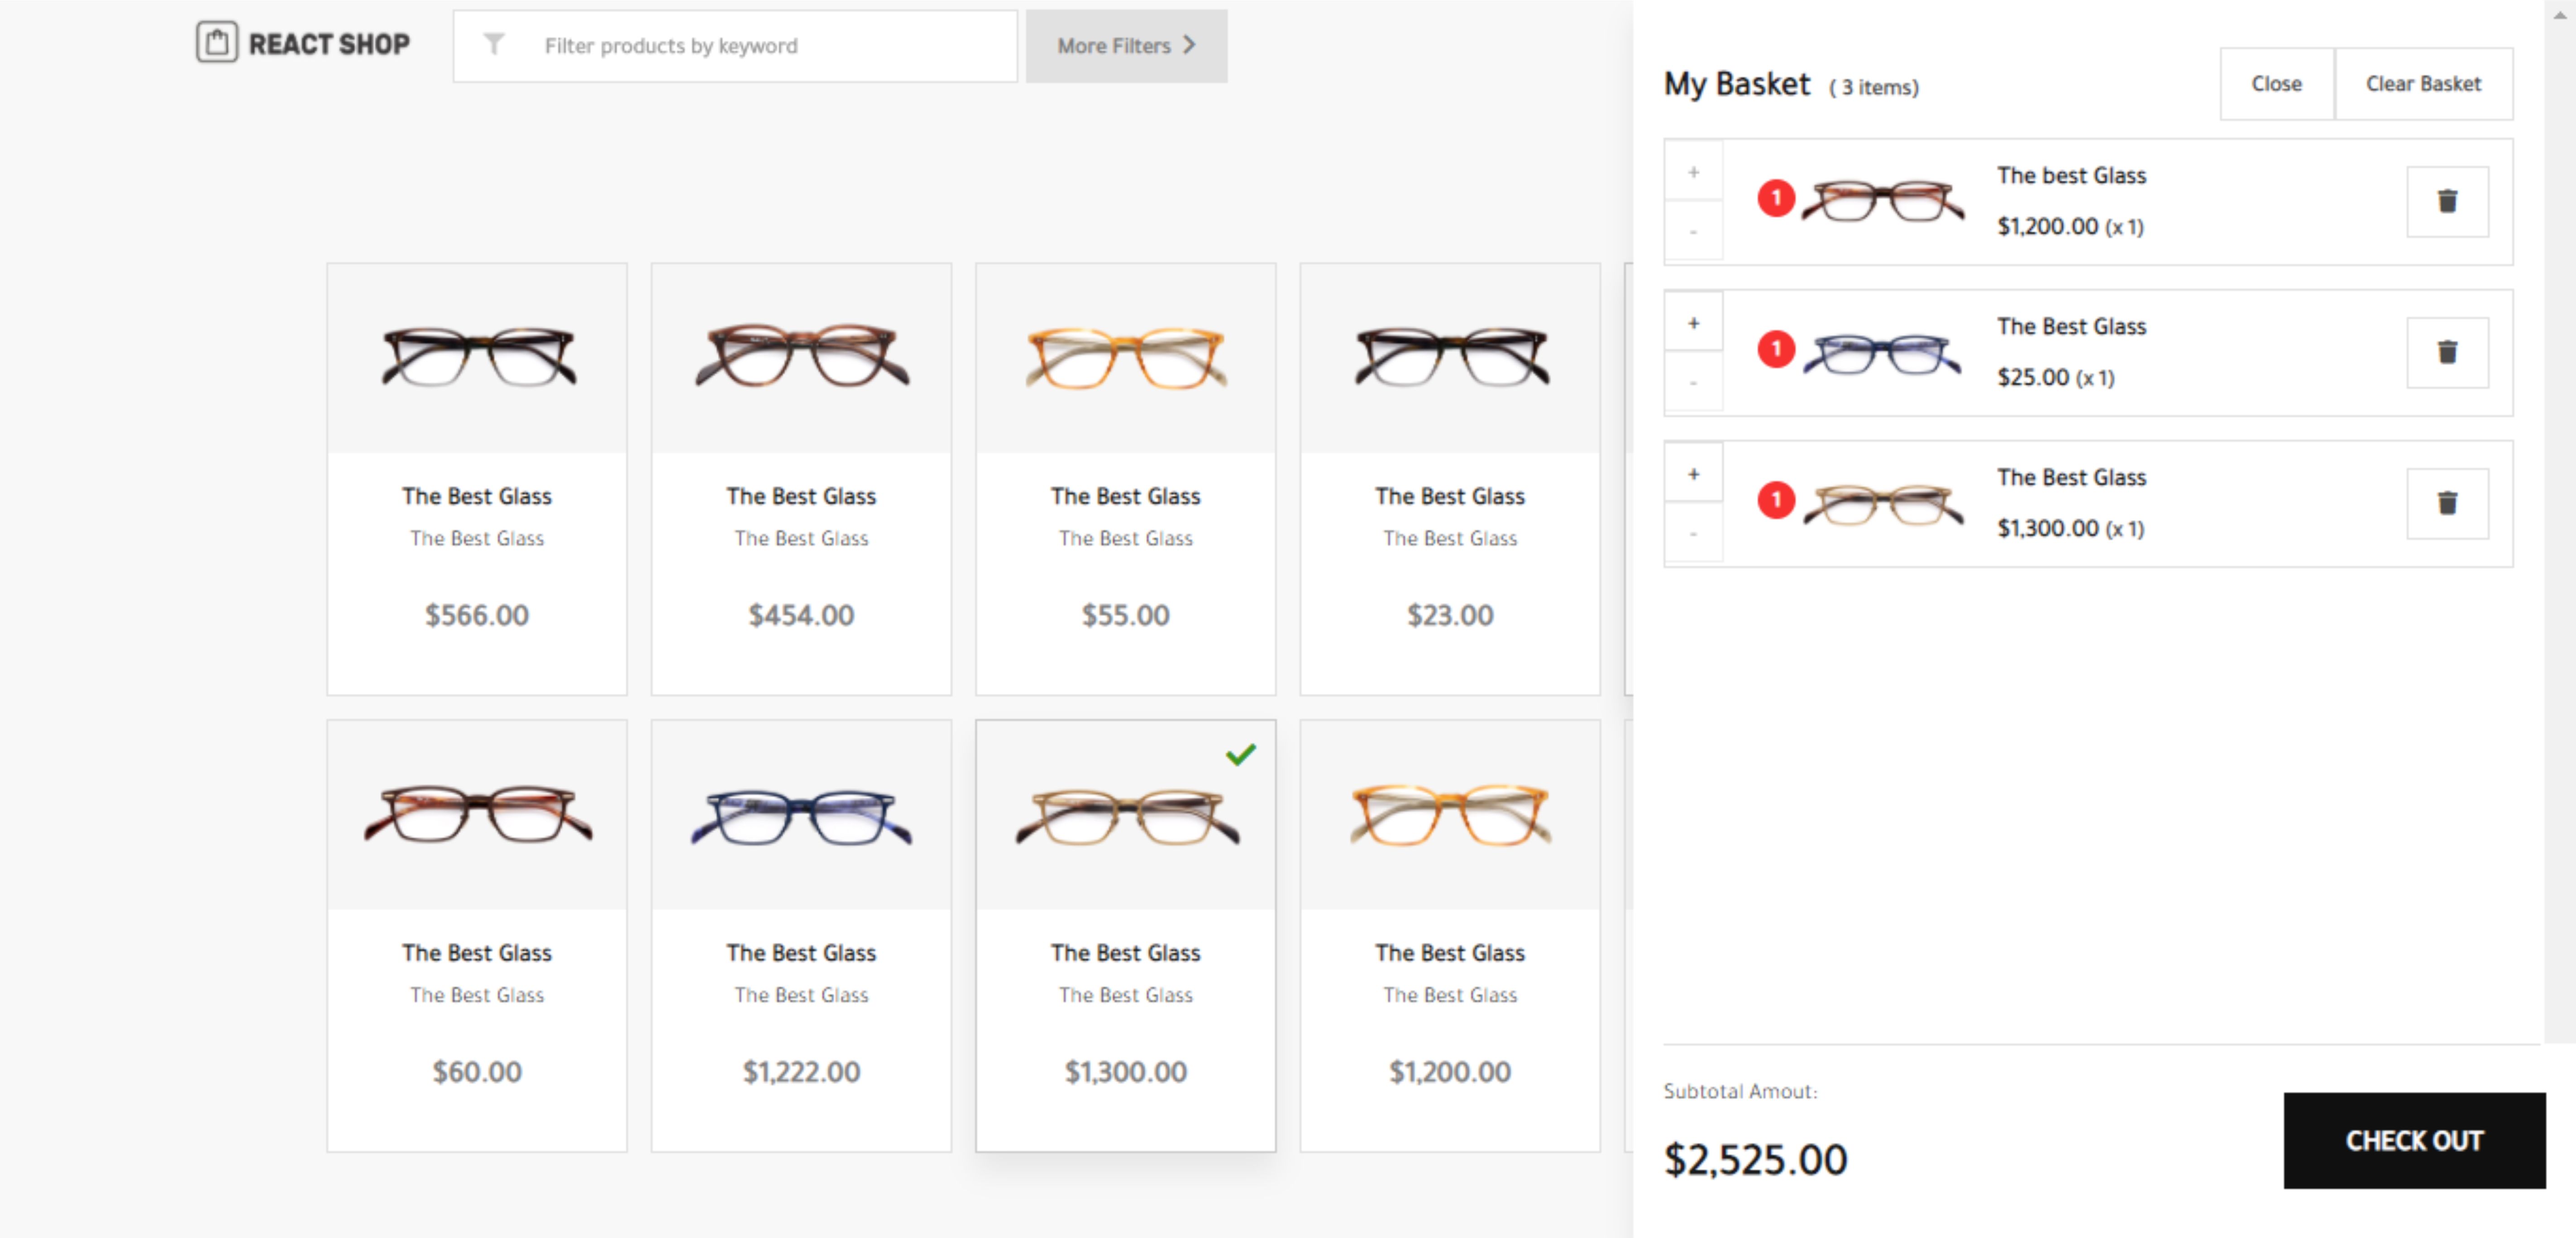
Task: Click basket thumbnail of the $1,200.00 glasses
Action: click(x=1882, y=200)
